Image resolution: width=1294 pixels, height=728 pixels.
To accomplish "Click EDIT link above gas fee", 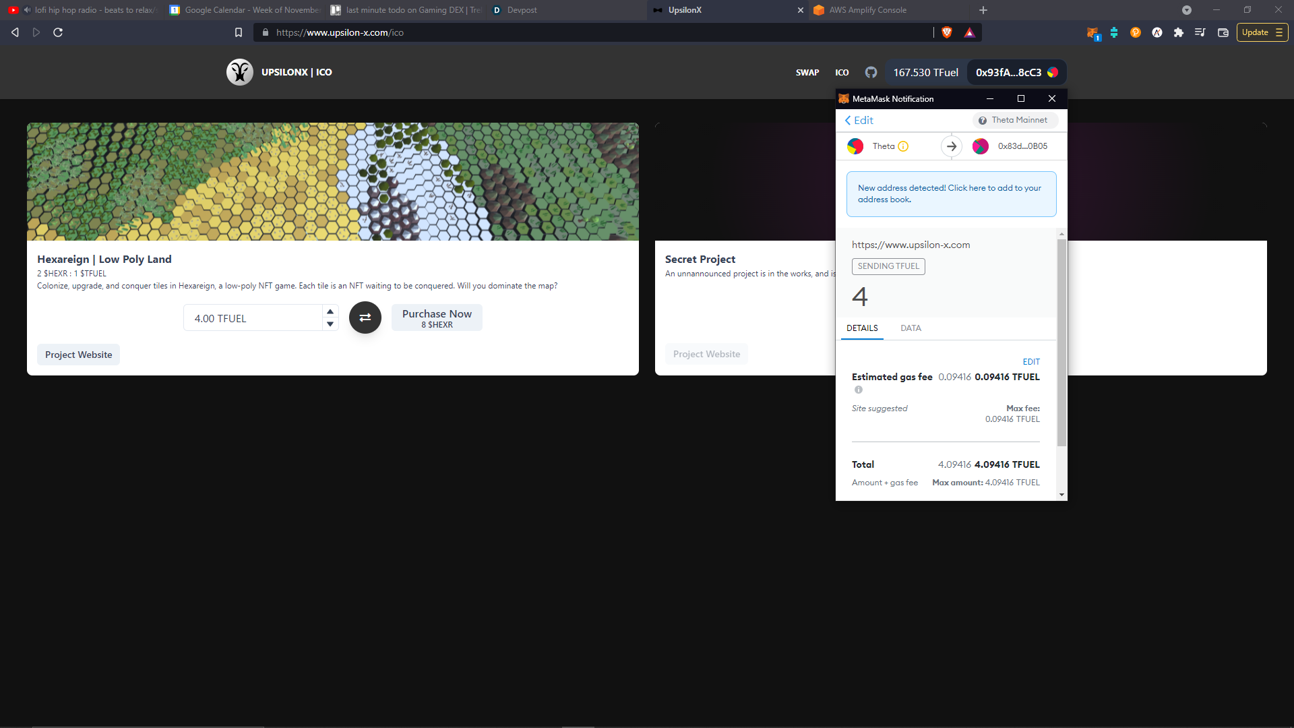I will [x=1030, y=362].
